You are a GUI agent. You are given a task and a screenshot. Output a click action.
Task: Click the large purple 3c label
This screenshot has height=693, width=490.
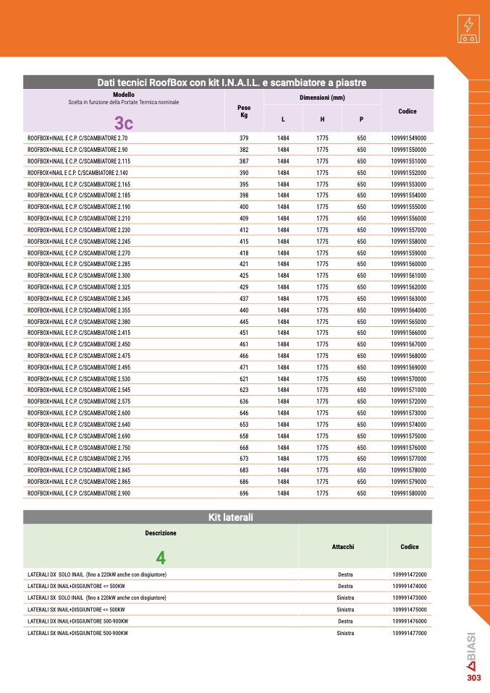click(123, 123)
